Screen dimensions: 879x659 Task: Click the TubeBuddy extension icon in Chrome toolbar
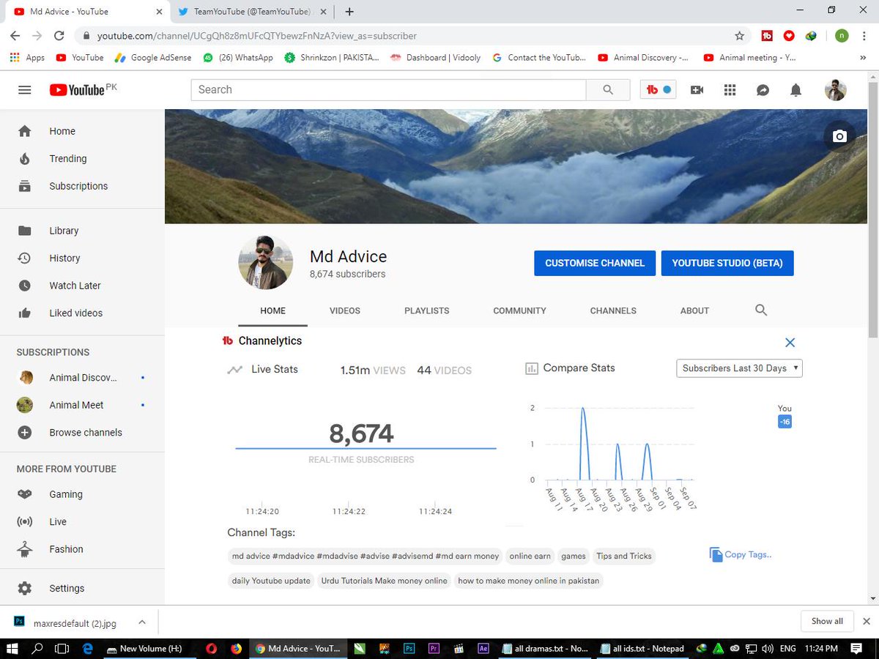767,36
